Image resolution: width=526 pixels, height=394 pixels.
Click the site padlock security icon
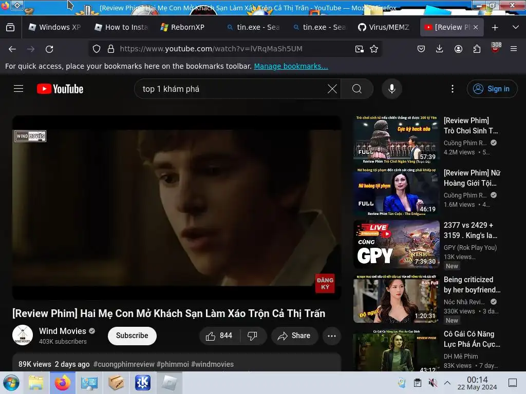(111, 49)
